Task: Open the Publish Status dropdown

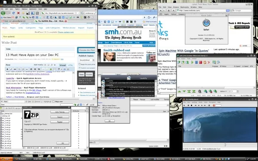Action: [86, 60]
